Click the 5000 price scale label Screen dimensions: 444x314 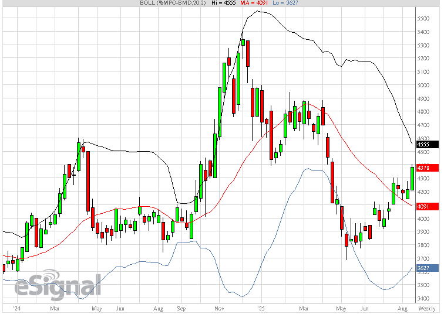coord(423,85)
